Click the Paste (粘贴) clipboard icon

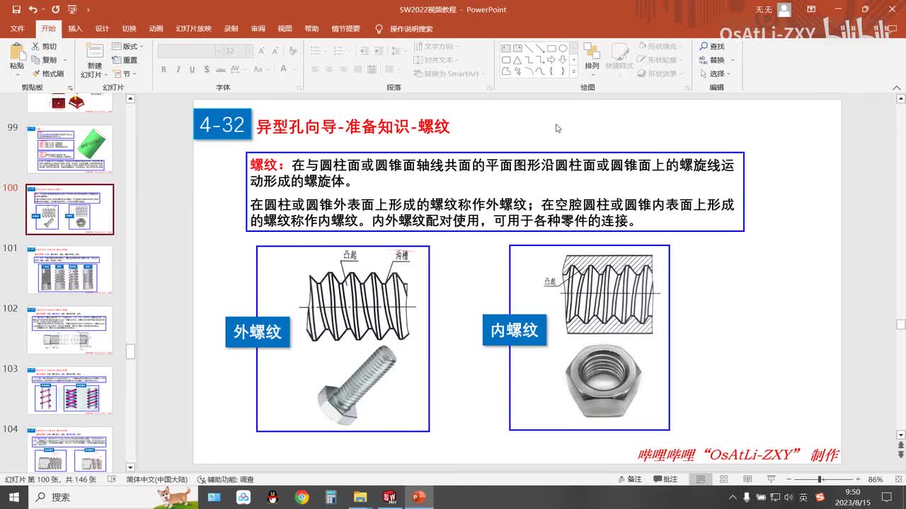pos(16,51)
